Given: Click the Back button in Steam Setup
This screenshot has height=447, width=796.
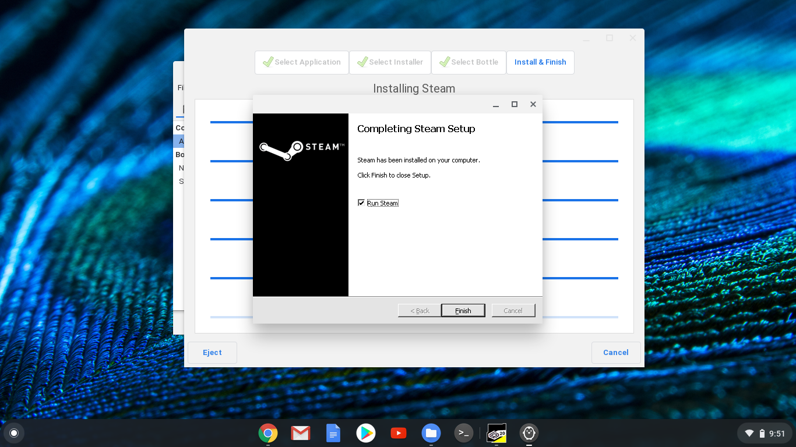Looking at the screenshot, I should (420, 310).
